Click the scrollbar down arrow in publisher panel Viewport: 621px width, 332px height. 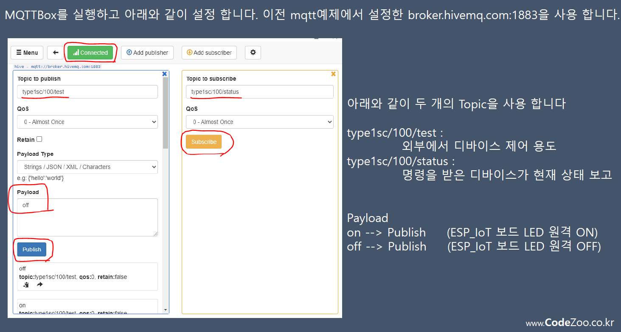(x=166, y=310)
